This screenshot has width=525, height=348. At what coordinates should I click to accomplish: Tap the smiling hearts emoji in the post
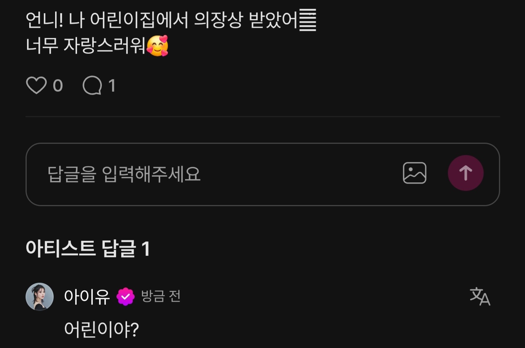157,46
